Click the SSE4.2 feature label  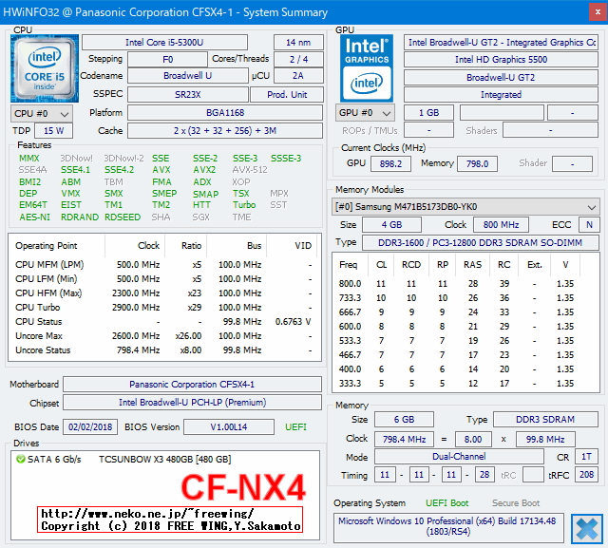(119, 170)
